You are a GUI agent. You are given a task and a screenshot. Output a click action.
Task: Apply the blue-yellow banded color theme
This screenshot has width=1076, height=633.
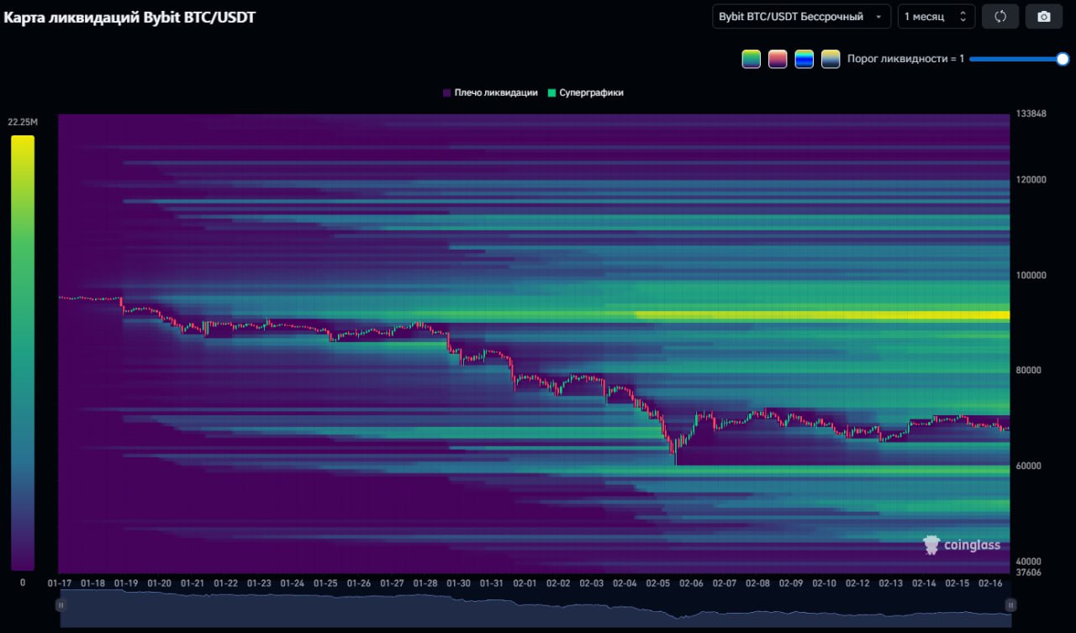pos(804,59)
